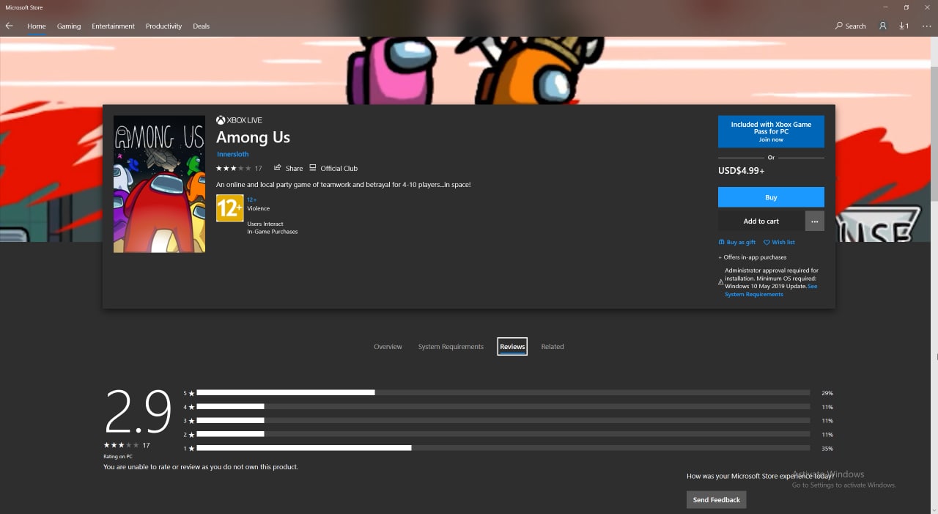938x514 pixels.
Task: Click the blue Buy button
Action: click(771, 197)
